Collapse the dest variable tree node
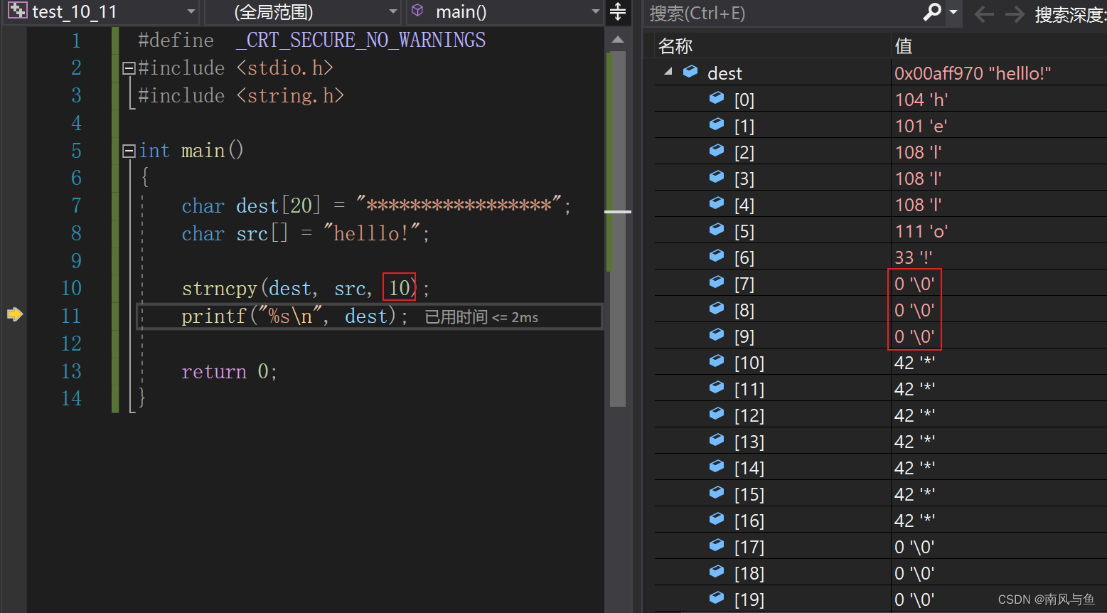Image resolution: width=1107 pixels, height=613 pixels. pos(668,72)
